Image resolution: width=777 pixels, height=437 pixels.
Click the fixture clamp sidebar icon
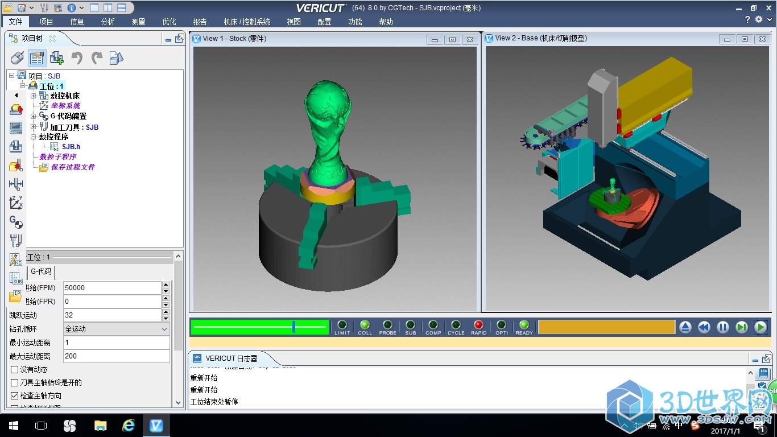pyautogui.click(x=16, y=184)
